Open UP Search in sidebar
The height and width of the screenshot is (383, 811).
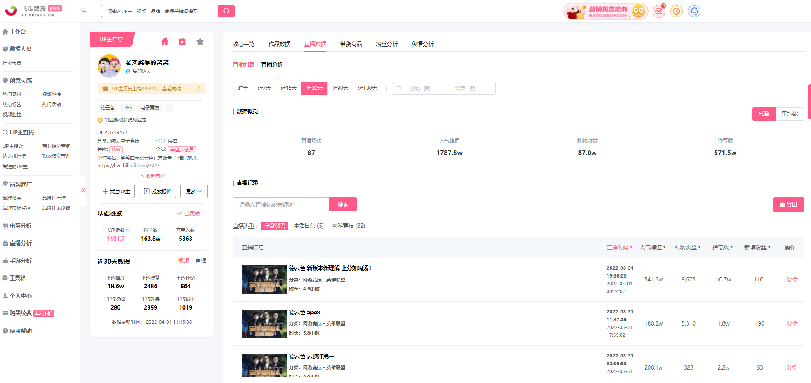(13, 146)
